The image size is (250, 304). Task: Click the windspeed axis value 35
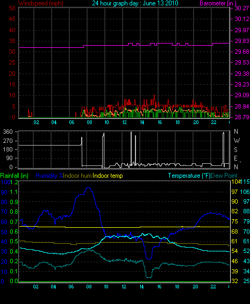click(x=12, y=41)
